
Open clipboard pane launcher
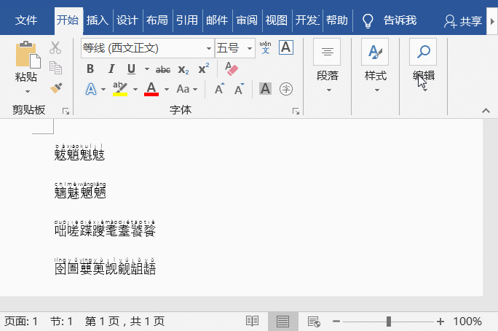click(x=66, y=111)
